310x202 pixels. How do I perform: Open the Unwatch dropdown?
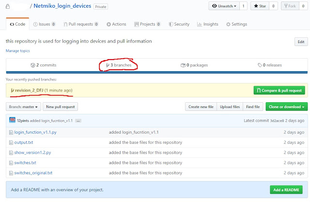(224, 6)
